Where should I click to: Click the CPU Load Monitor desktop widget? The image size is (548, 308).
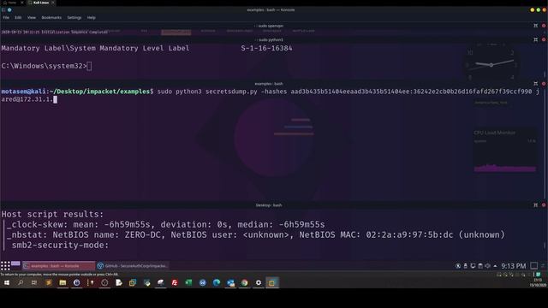(505, 151)
